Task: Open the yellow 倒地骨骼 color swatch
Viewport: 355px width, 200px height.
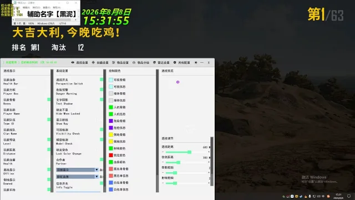Action: click(x=111, y=134)
